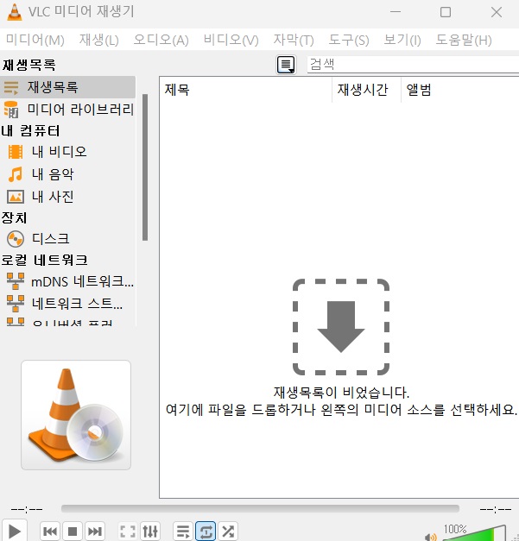The width and height of the screenshot is (519, 541).
Task: Open the 자막(T) menu
Action: point(294,40)
